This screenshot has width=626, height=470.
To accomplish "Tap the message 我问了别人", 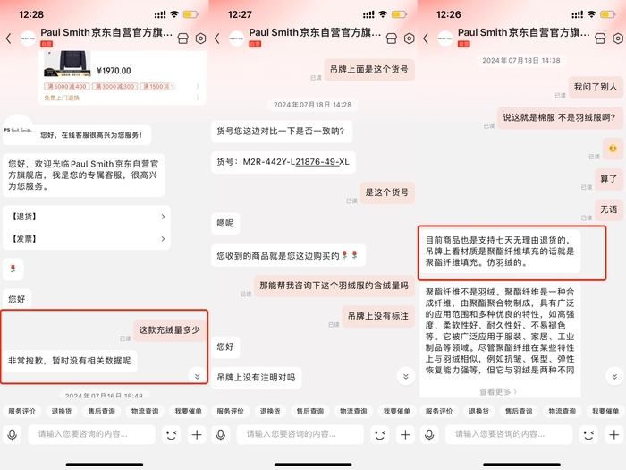I will point(596,87).
